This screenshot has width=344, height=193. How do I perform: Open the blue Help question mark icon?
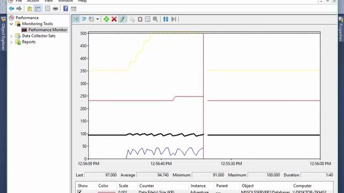point(66,9)
